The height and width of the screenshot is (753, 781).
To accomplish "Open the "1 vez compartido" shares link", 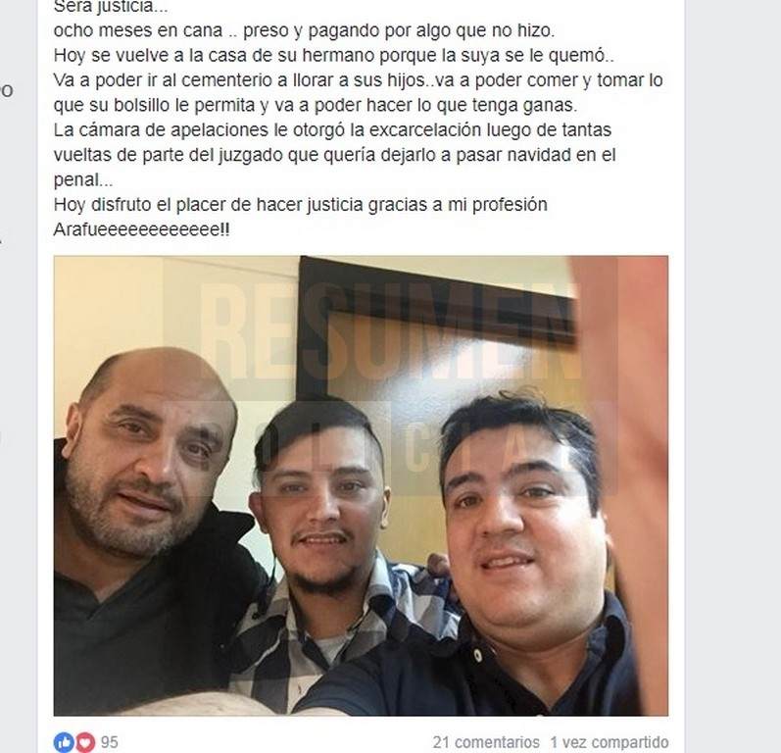I will coord(610,742).
